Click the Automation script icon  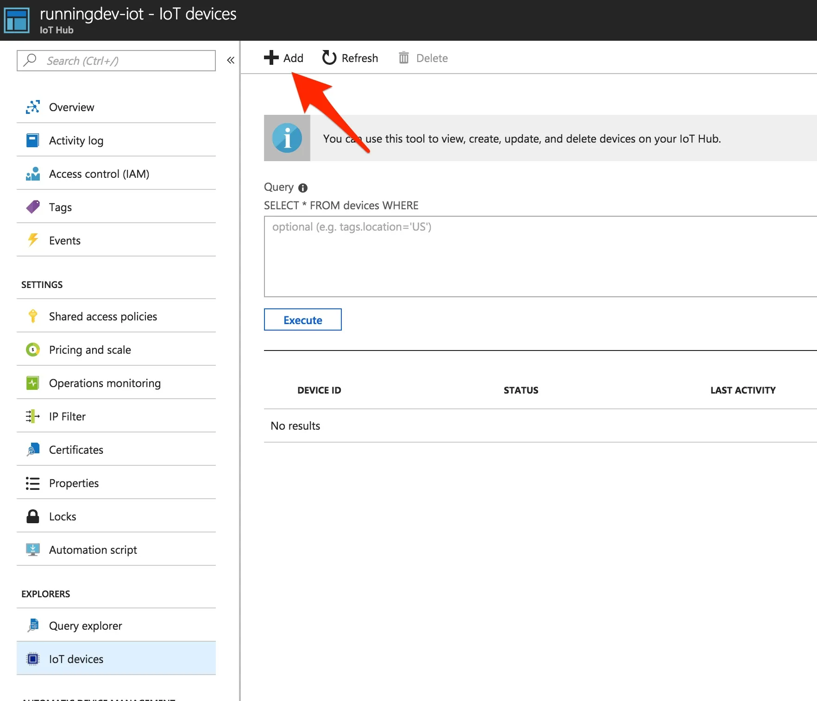[33, 550]
